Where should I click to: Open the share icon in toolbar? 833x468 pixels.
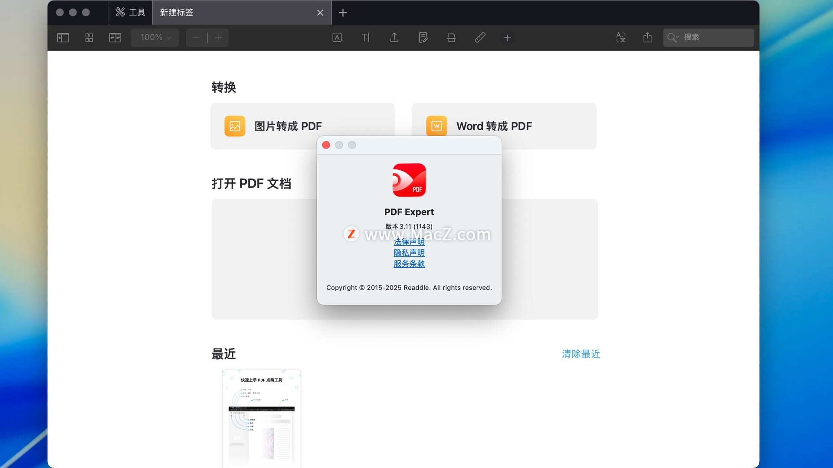coord(647,38)
